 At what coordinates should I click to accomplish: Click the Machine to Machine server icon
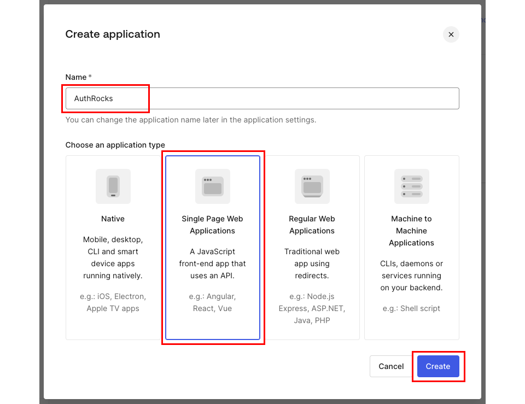pos(412,186)
